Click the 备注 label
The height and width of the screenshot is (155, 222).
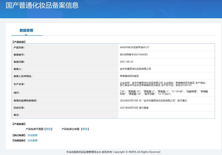coord(17,115)
